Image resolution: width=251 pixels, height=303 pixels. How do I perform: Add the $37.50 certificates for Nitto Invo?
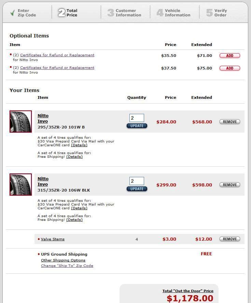tap(229, 68)
